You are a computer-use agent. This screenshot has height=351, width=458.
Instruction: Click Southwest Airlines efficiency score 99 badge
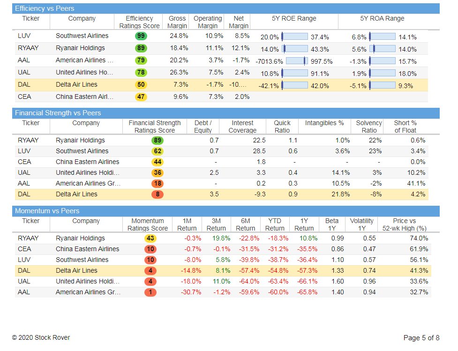[x=141, y=36]
